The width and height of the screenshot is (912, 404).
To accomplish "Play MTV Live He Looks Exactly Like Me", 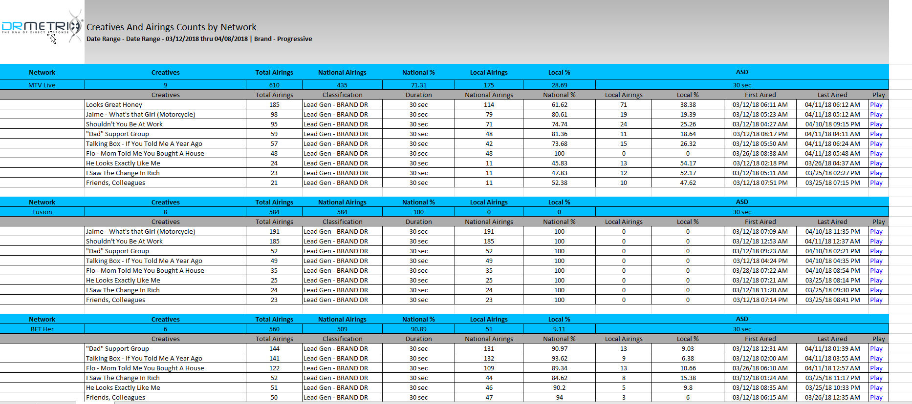I will [x=876, y=163].
